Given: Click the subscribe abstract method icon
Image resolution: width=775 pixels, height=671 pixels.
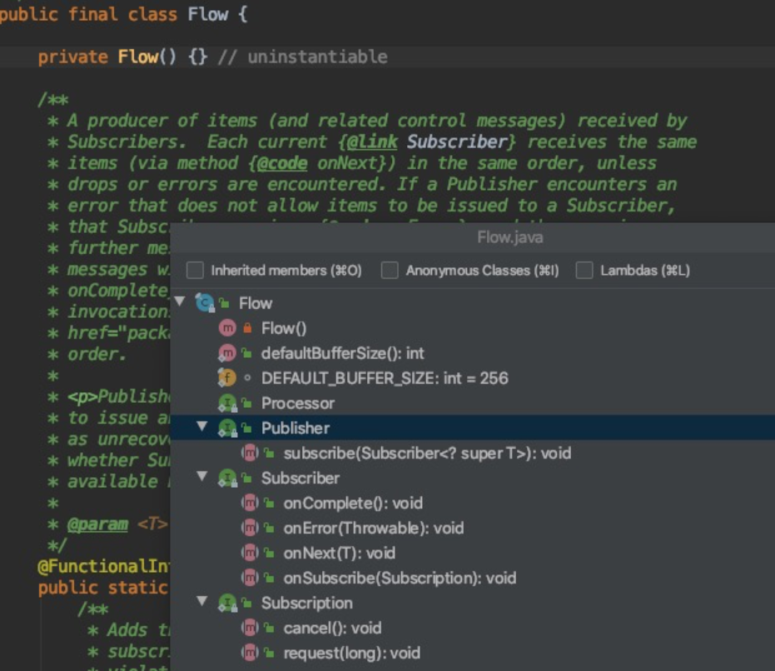Looking at the screenshot, I should [250, 453].
